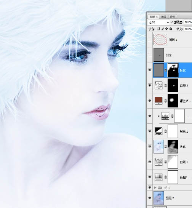Select Hue/Saturation adjustment icon on 色相 layer
192x208 pixels.
point(158,177)
